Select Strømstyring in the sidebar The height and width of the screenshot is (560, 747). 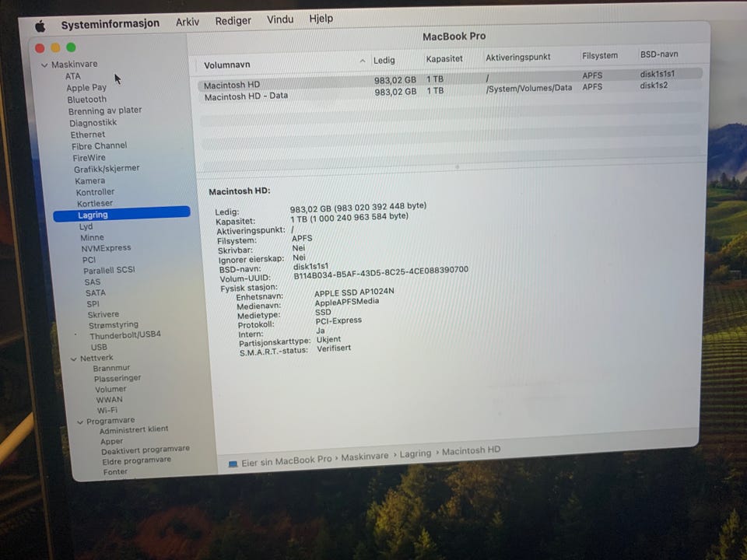coord(114,325)
